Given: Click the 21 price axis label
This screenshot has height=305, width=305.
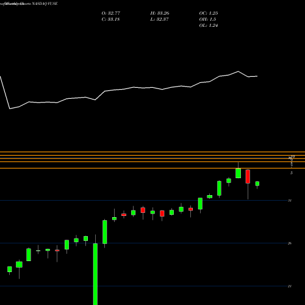Looking at the screenshot, I should pos(290,286).
